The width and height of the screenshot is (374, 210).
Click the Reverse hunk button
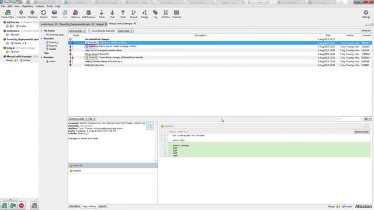[x=362, y=132]
